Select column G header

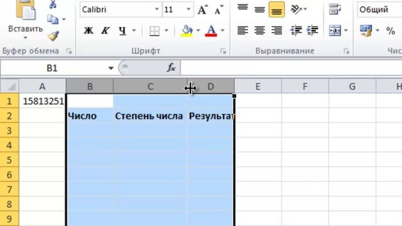pos(352,87)
